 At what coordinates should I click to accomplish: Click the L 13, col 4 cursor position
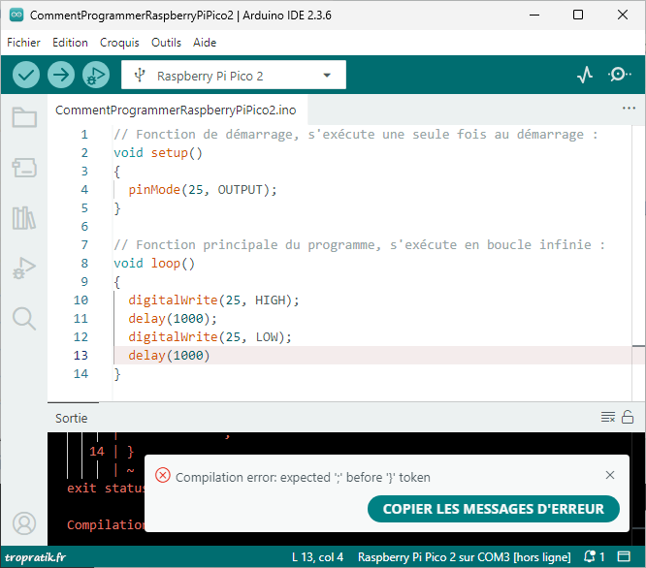(x=317, y=557)
